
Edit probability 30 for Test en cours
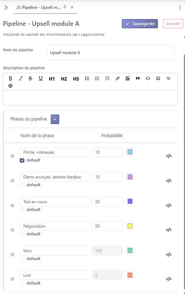click(107, 201)
